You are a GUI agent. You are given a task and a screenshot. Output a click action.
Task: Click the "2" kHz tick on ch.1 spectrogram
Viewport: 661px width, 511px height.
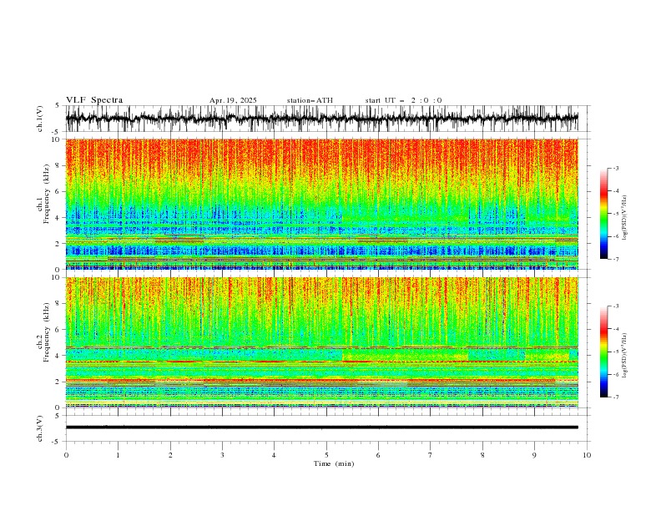58,243
